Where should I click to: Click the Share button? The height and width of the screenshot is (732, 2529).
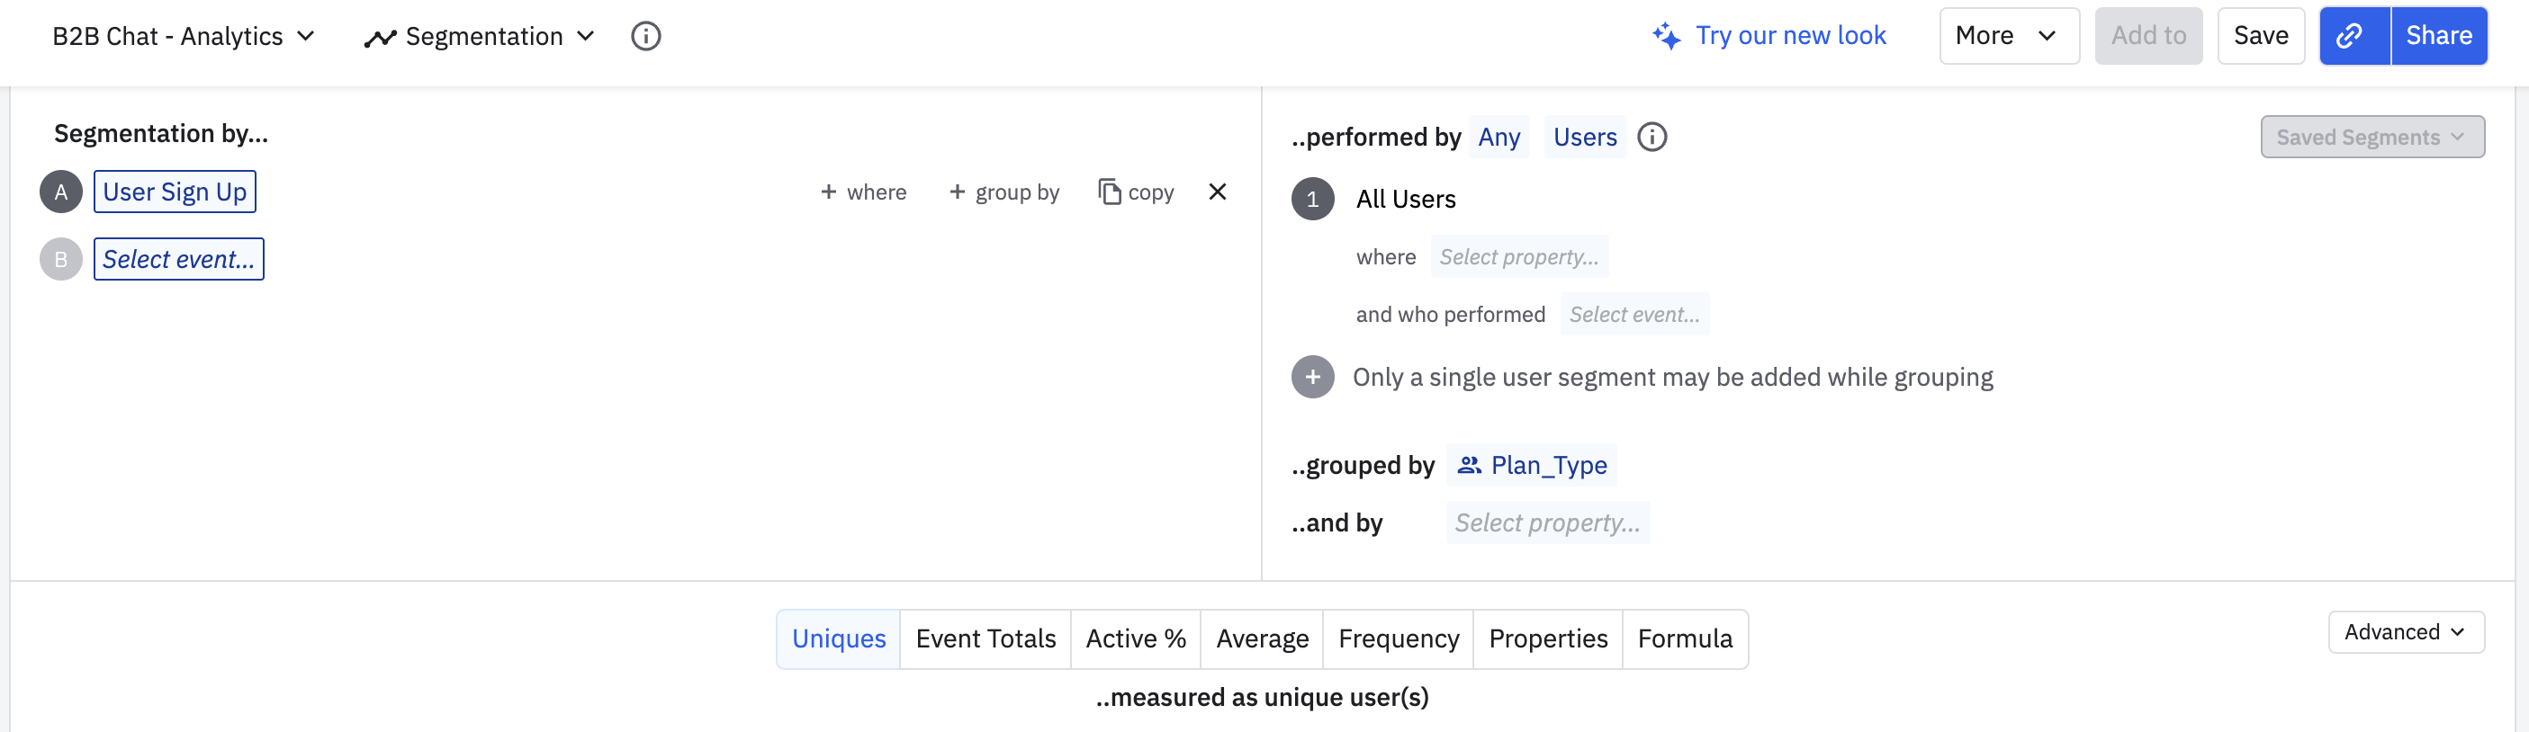pyautogui.click(x=2438, y=36)
